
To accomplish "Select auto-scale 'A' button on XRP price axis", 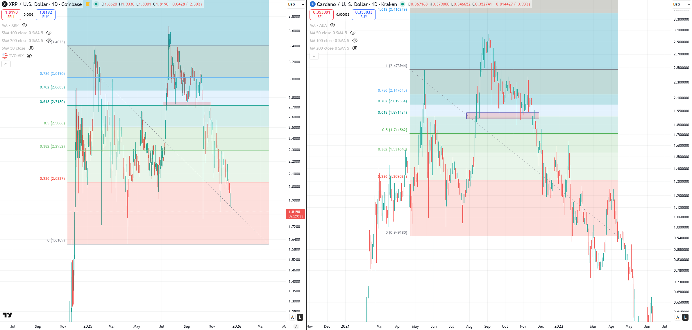I will pyautogui.click(x=292, y=317).
